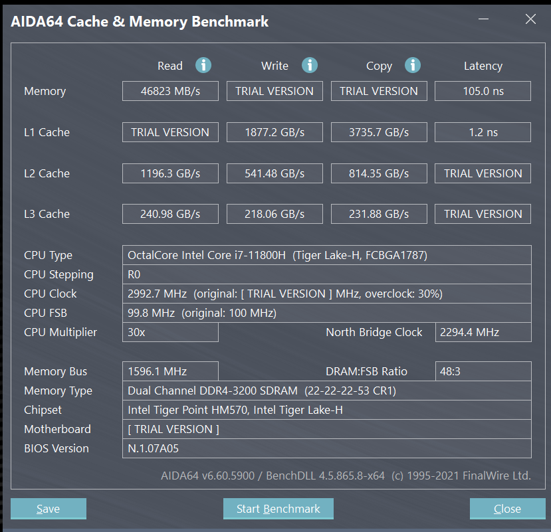Viewport: 551px width, 532px height.
Task: Click the X icon in title bar
Action: tap(530, 19)
